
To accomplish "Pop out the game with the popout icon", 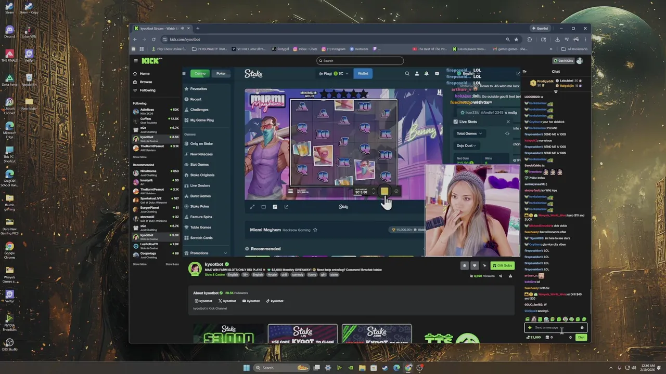I will coord(286,207).
